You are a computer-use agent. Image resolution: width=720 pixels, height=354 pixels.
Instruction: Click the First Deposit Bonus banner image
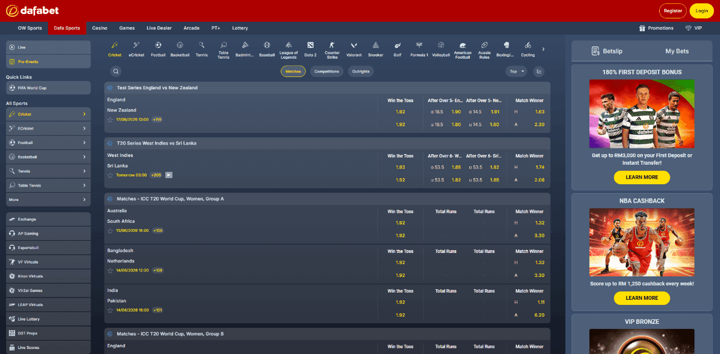642,113
